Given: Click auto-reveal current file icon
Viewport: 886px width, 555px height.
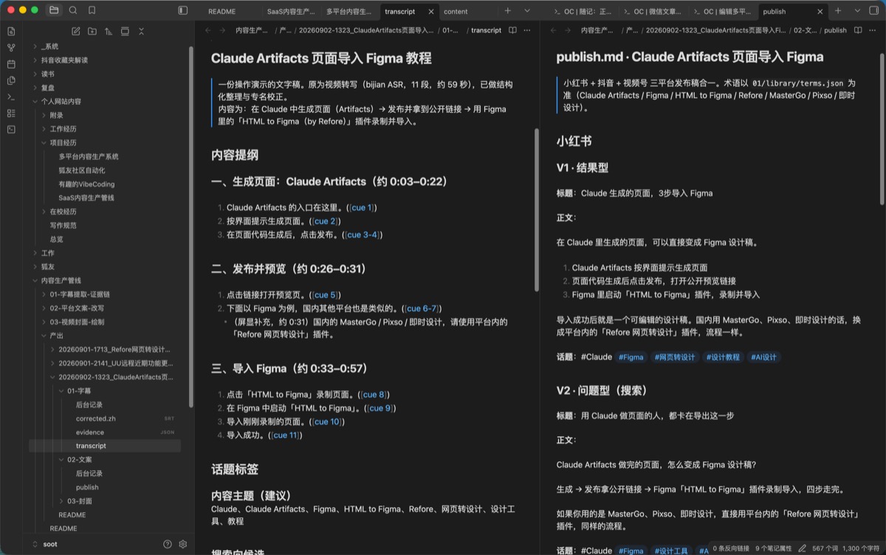Looking at the screenshot, I should click(x=125, y=31).
